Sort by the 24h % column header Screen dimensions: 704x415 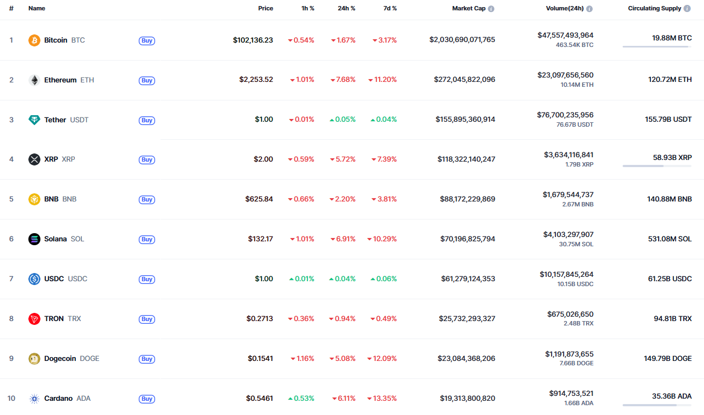pos(346,9)
